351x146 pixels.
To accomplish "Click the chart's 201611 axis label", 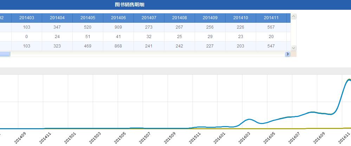I will coord(344,138).
